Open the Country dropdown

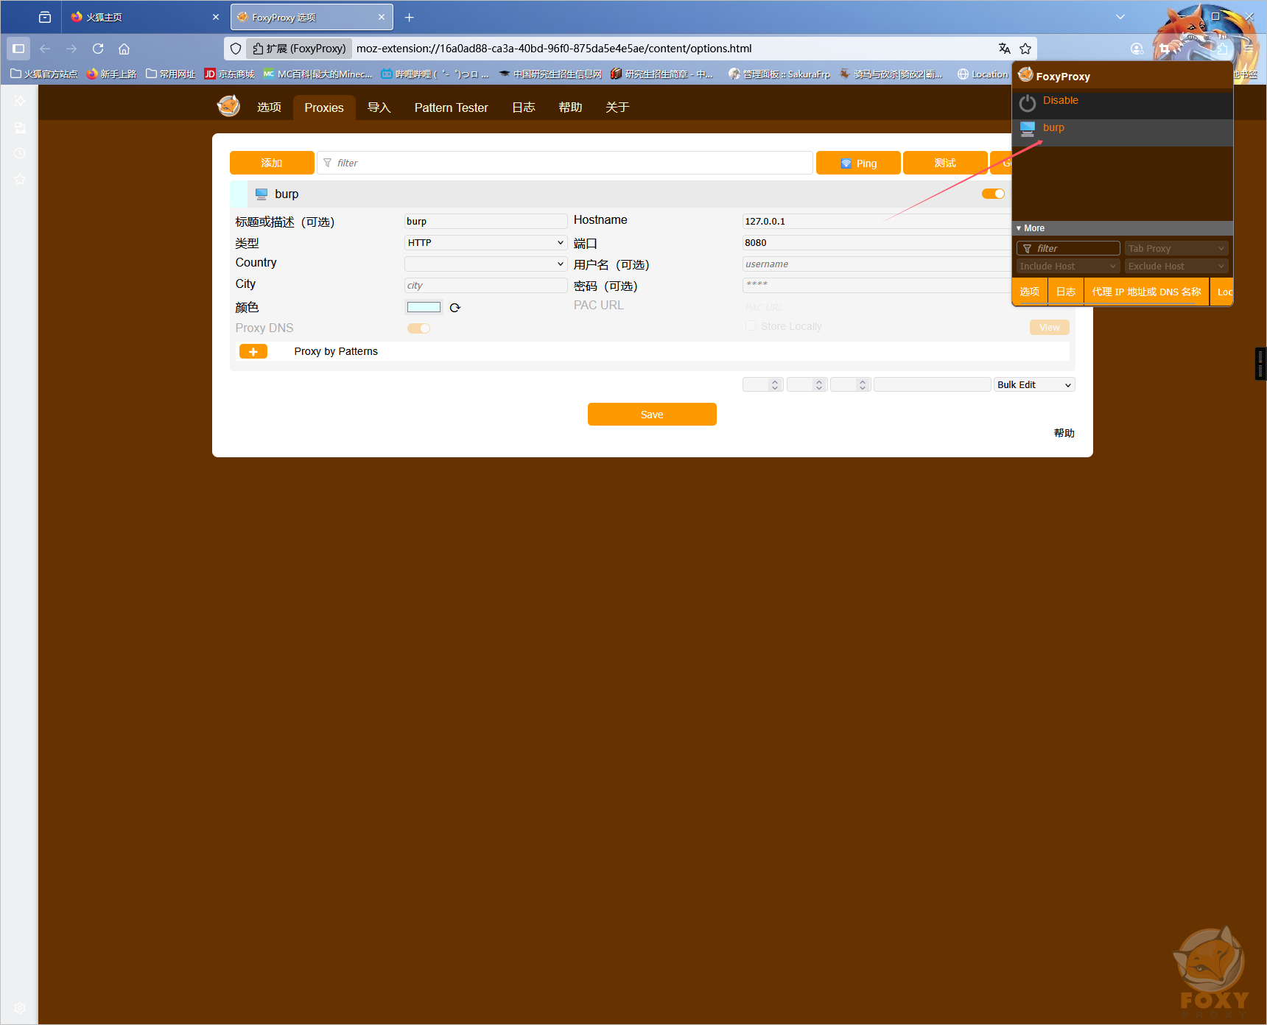point(485,264)
